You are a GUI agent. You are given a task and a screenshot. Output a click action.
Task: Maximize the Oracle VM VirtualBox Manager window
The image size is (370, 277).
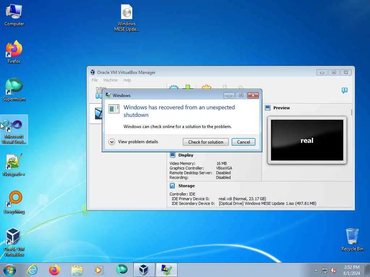point(334,72)
